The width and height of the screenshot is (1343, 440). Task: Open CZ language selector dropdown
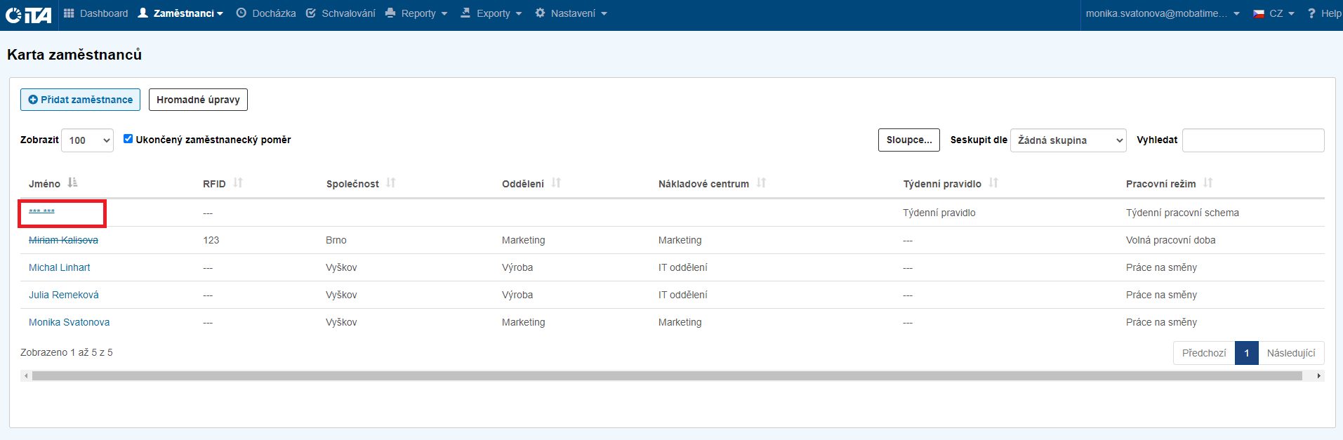(1274, 13)
